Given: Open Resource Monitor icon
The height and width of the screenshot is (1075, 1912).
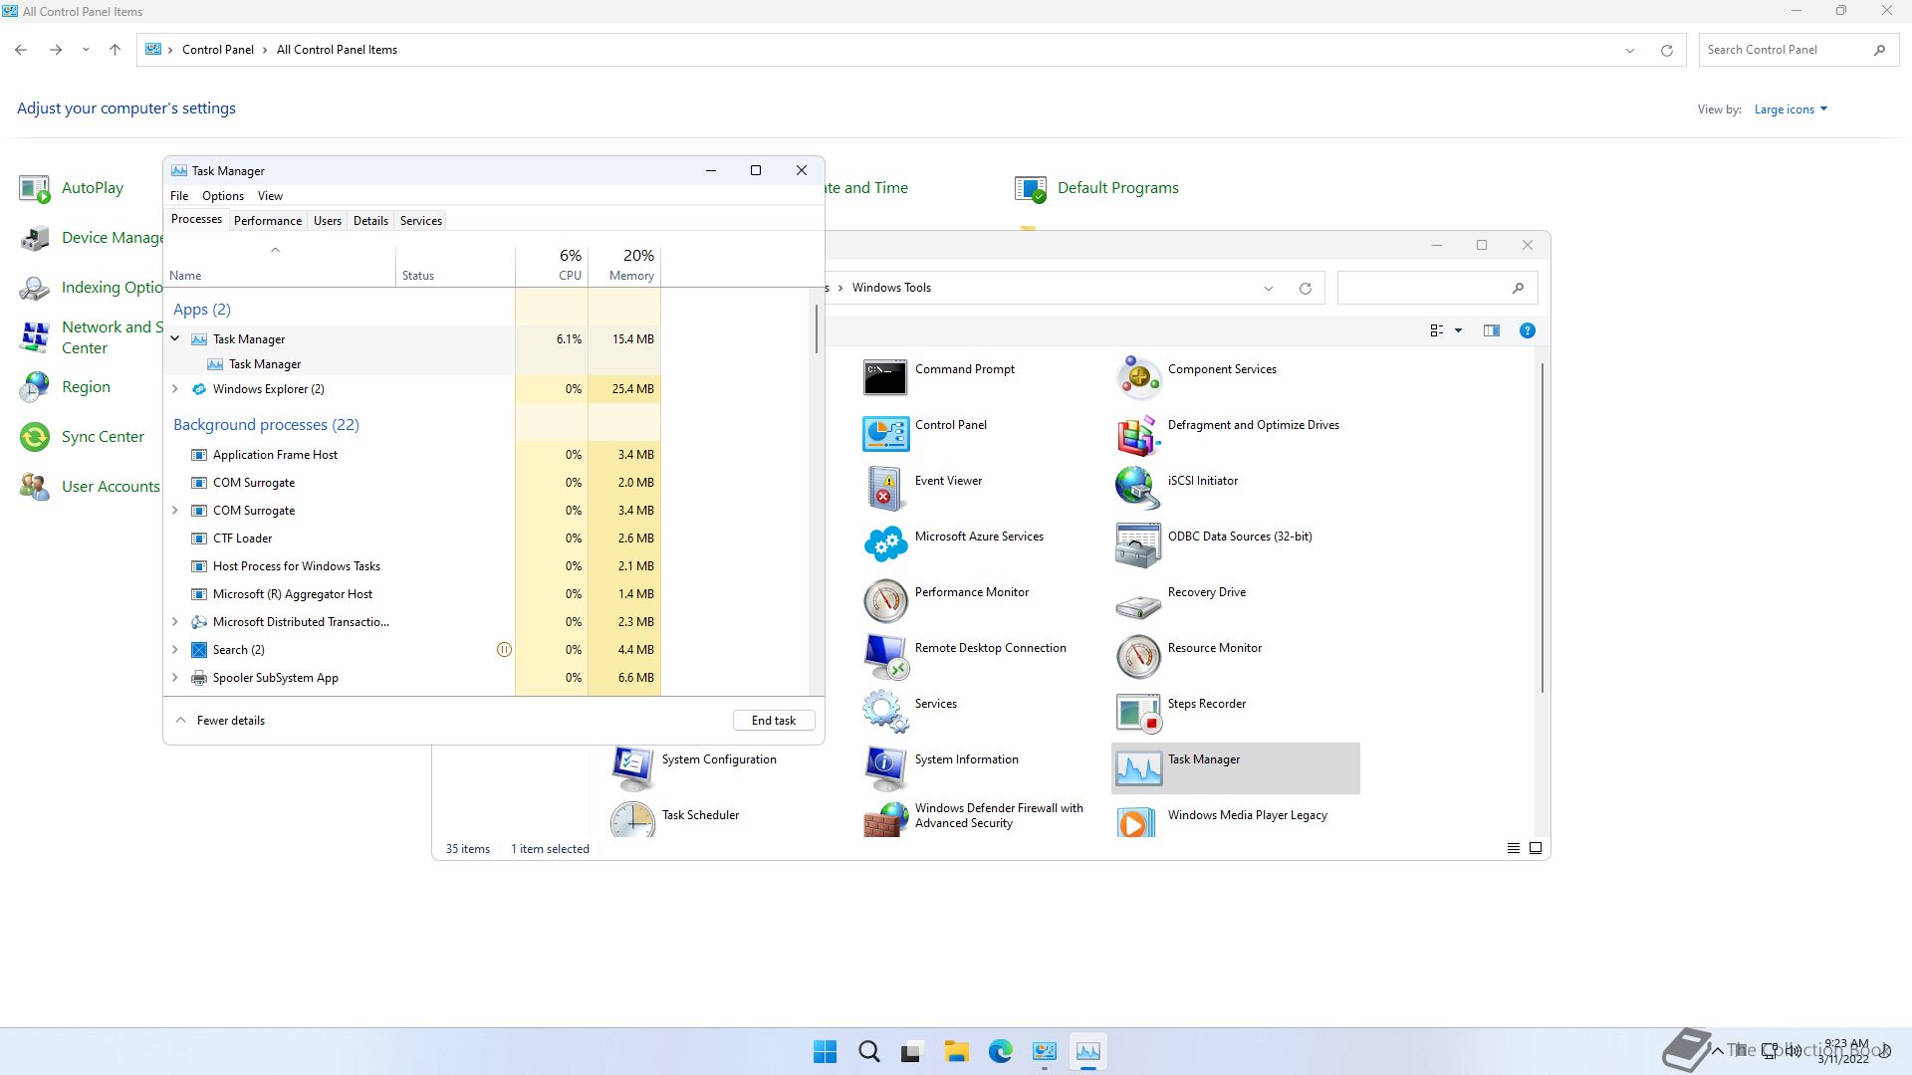Looking at the screenshot, I should pos(1138,656).
